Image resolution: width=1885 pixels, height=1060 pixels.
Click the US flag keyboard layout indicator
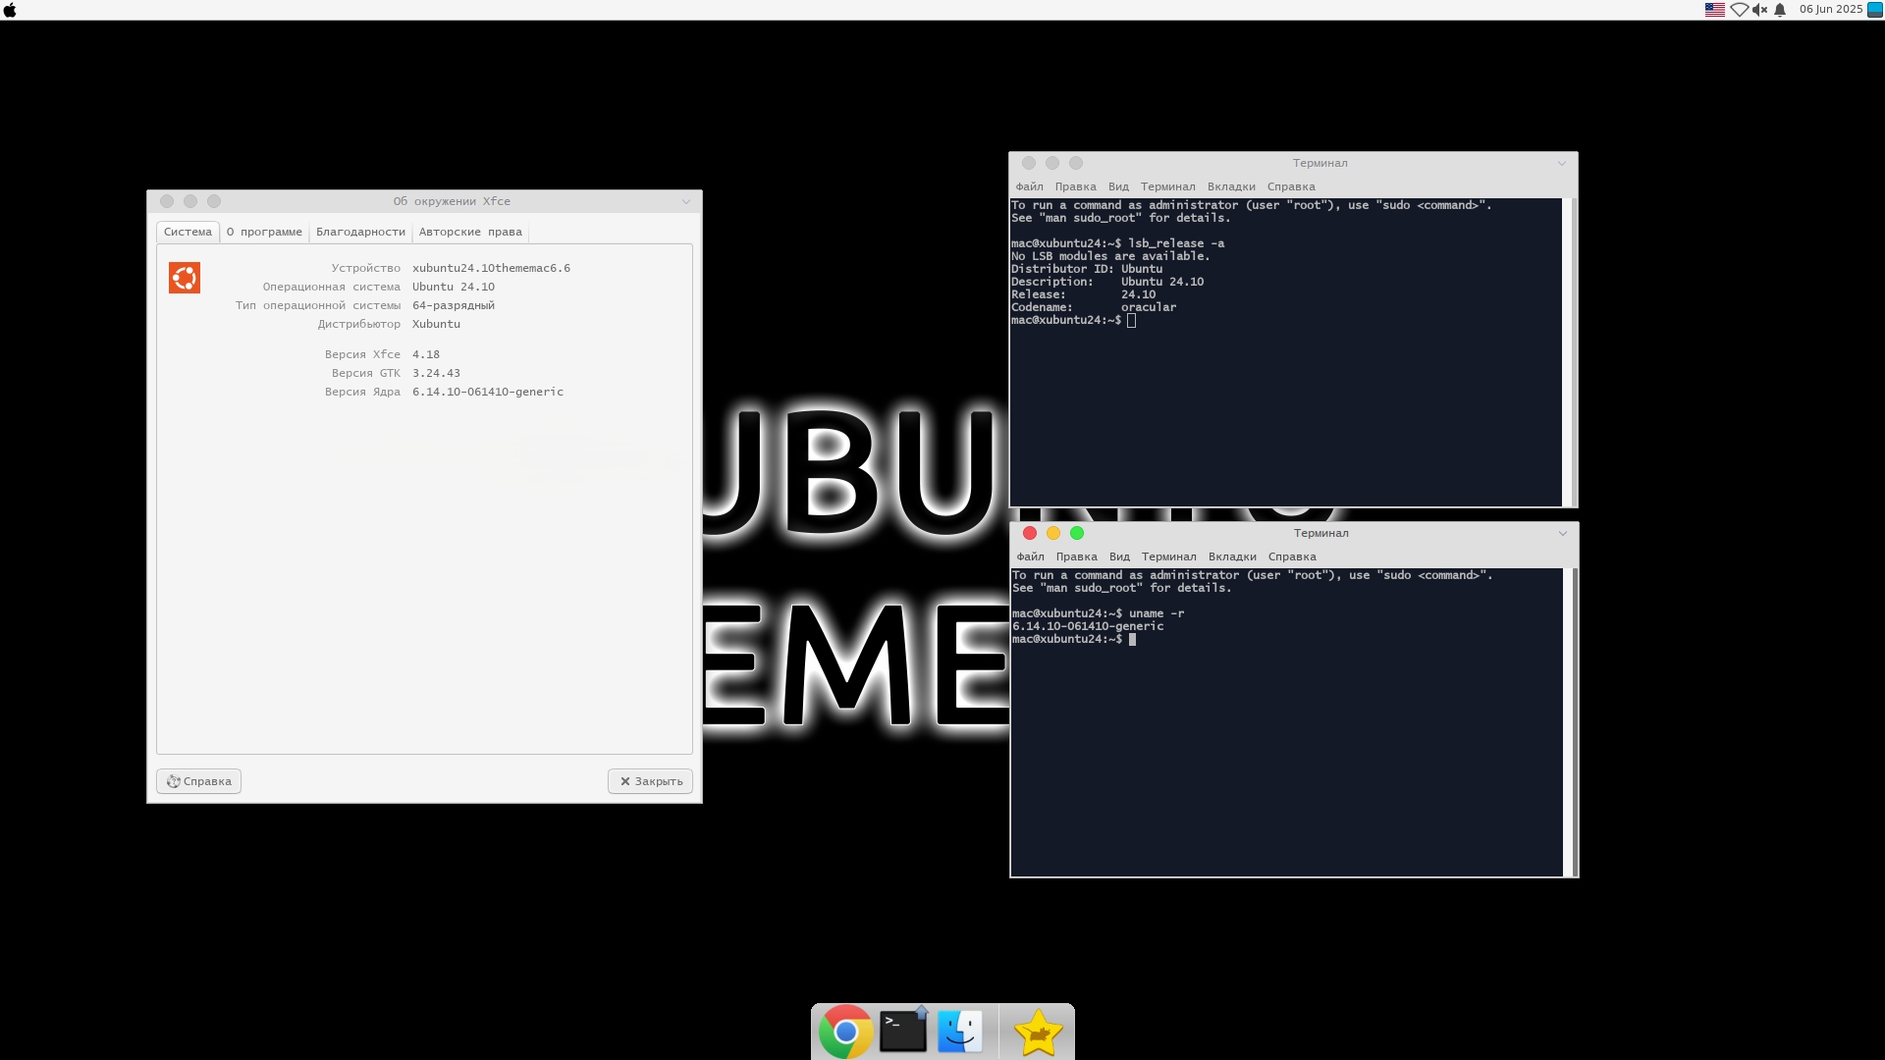tap(1714, 10)
